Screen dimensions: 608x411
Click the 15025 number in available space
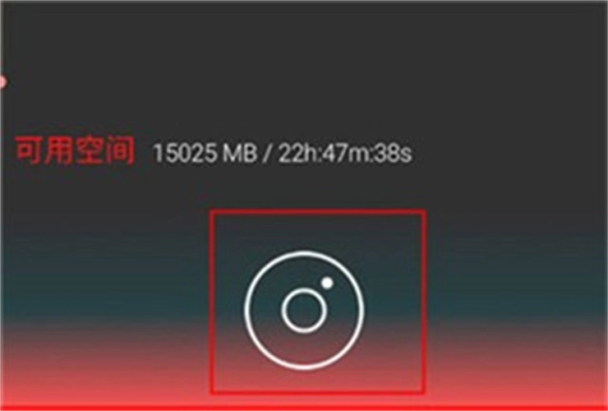click(186, 153)
